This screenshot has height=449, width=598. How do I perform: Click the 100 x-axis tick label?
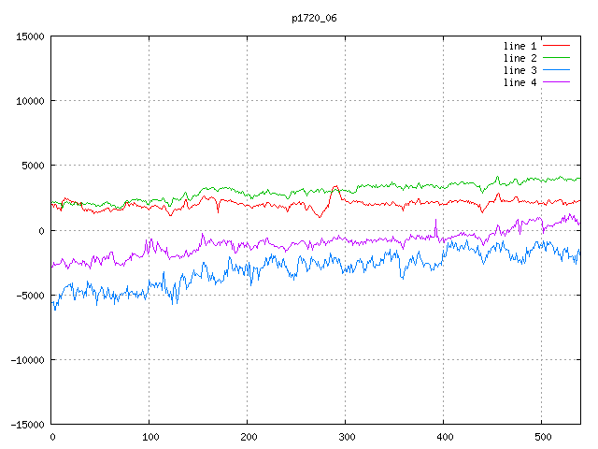click(149, 437)
